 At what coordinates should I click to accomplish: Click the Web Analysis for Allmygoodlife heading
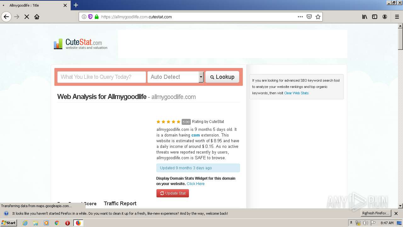click(x=102, y=97)
